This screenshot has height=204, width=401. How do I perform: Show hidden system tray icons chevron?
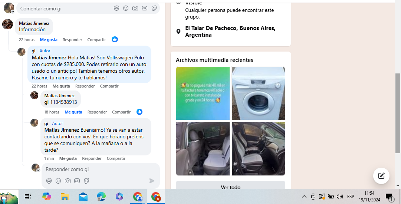pos(304,197)
